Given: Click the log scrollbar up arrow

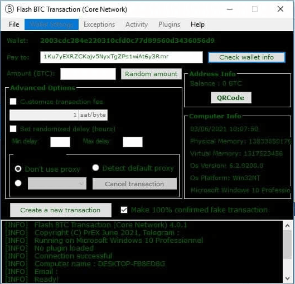Looking at the screenshot, I should click(x=287, y=226).
